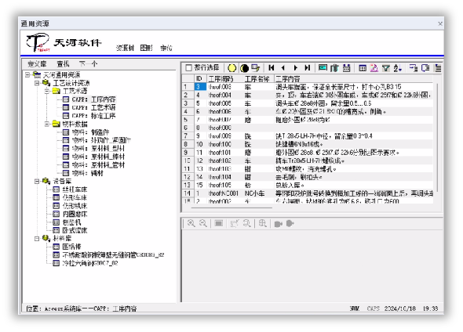This screenshot has width=463, height=332.
Task: Jump to last record arrow
Action: click(x=308, y=68)
